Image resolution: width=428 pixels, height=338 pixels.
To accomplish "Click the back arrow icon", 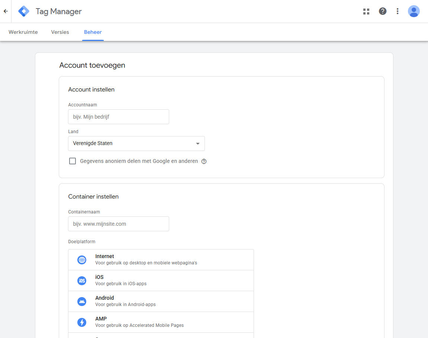I will pos(6,11).
